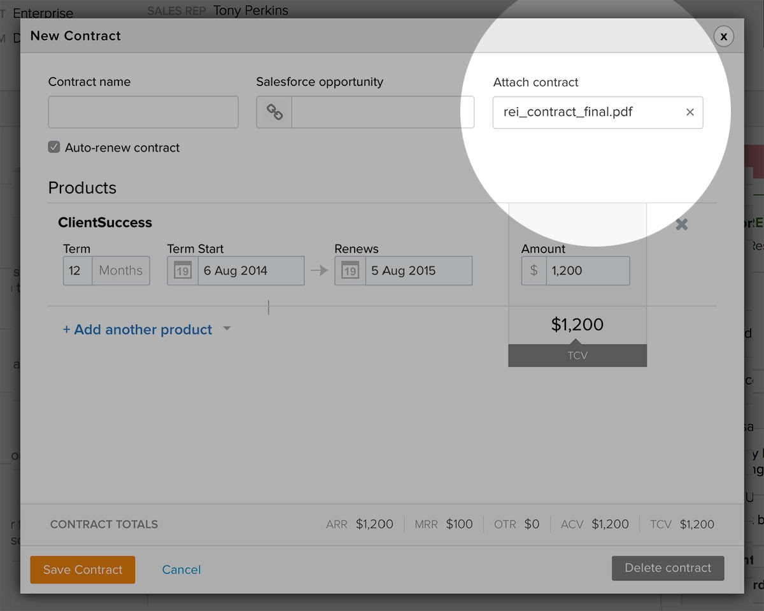Click ACV $1,200 in contract totals

[595, 524]
